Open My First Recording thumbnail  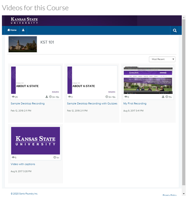(x=148, y=80)
